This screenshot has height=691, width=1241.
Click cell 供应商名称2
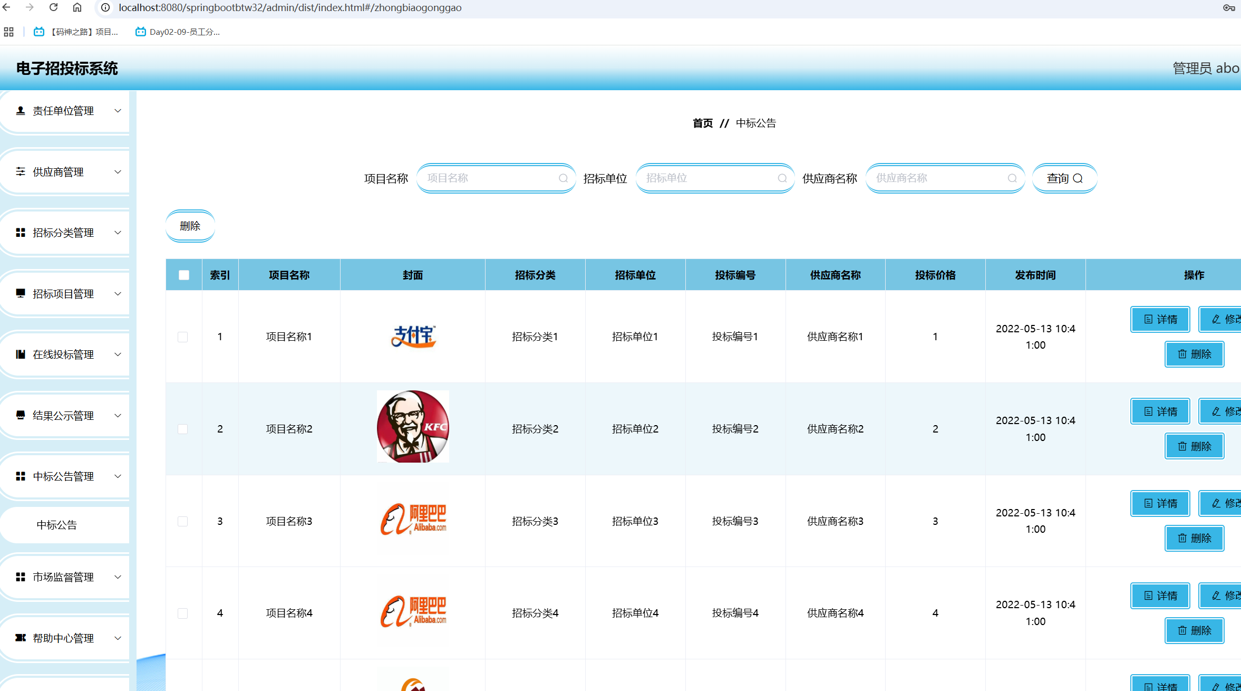click(835, 429)
